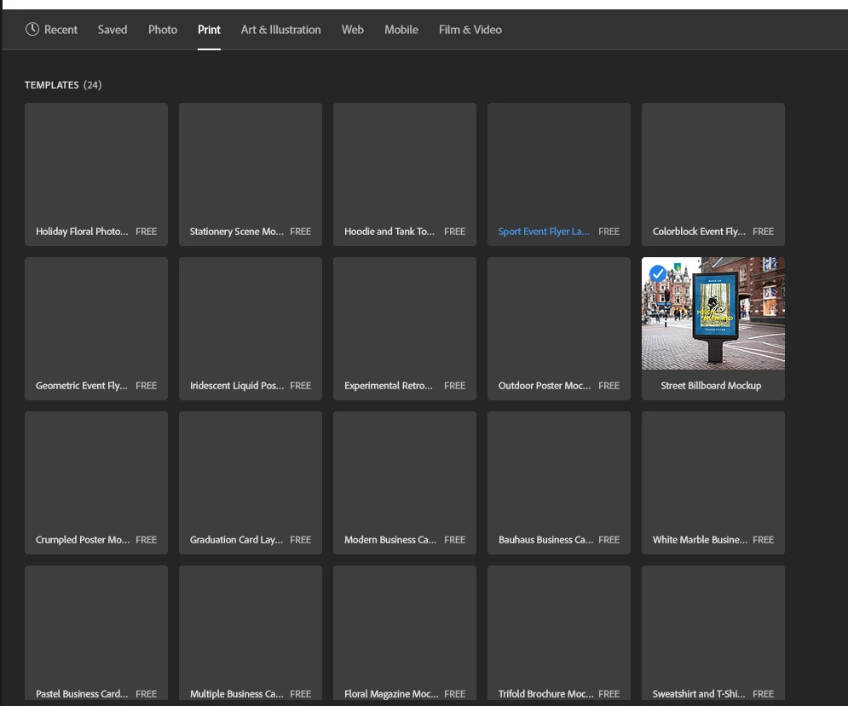Viewport: 848px width, 706px height.
Task: Open the Experimental Retro... template card
Action: coord(405,329)
